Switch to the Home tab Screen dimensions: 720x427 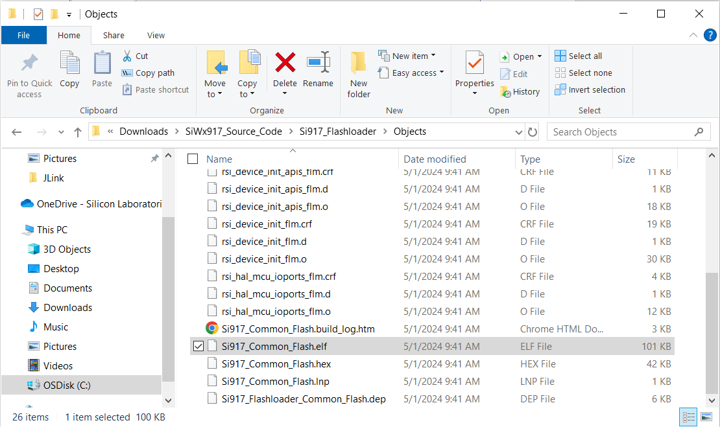coord(69,36)
